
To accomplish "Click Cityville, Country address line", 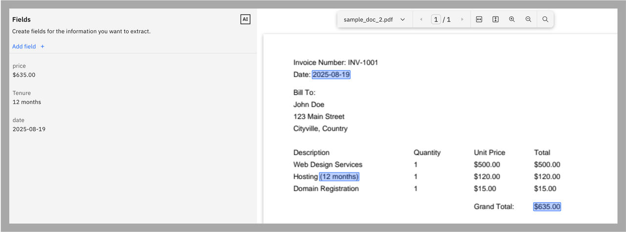I will click(x=320, y=128).
